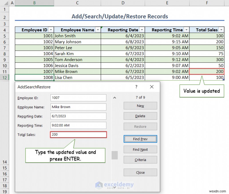Click Total Sales cell 150
Viewport: 229px width, 194px height.
point(207,48)
